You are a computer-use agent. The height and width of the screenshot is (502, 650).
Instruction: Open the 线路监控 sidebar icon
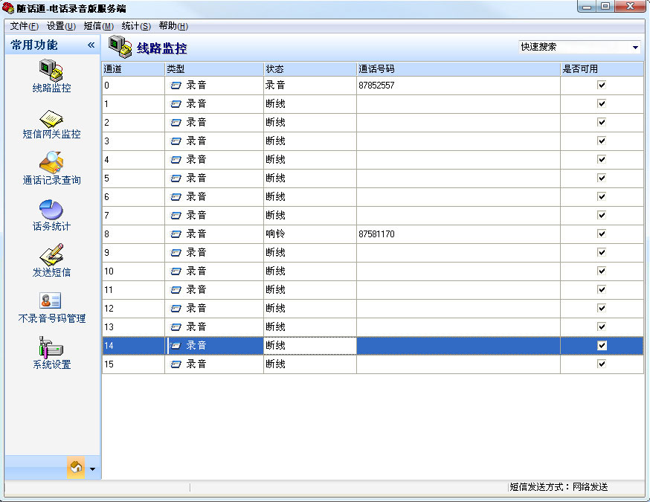coord(51,71)
